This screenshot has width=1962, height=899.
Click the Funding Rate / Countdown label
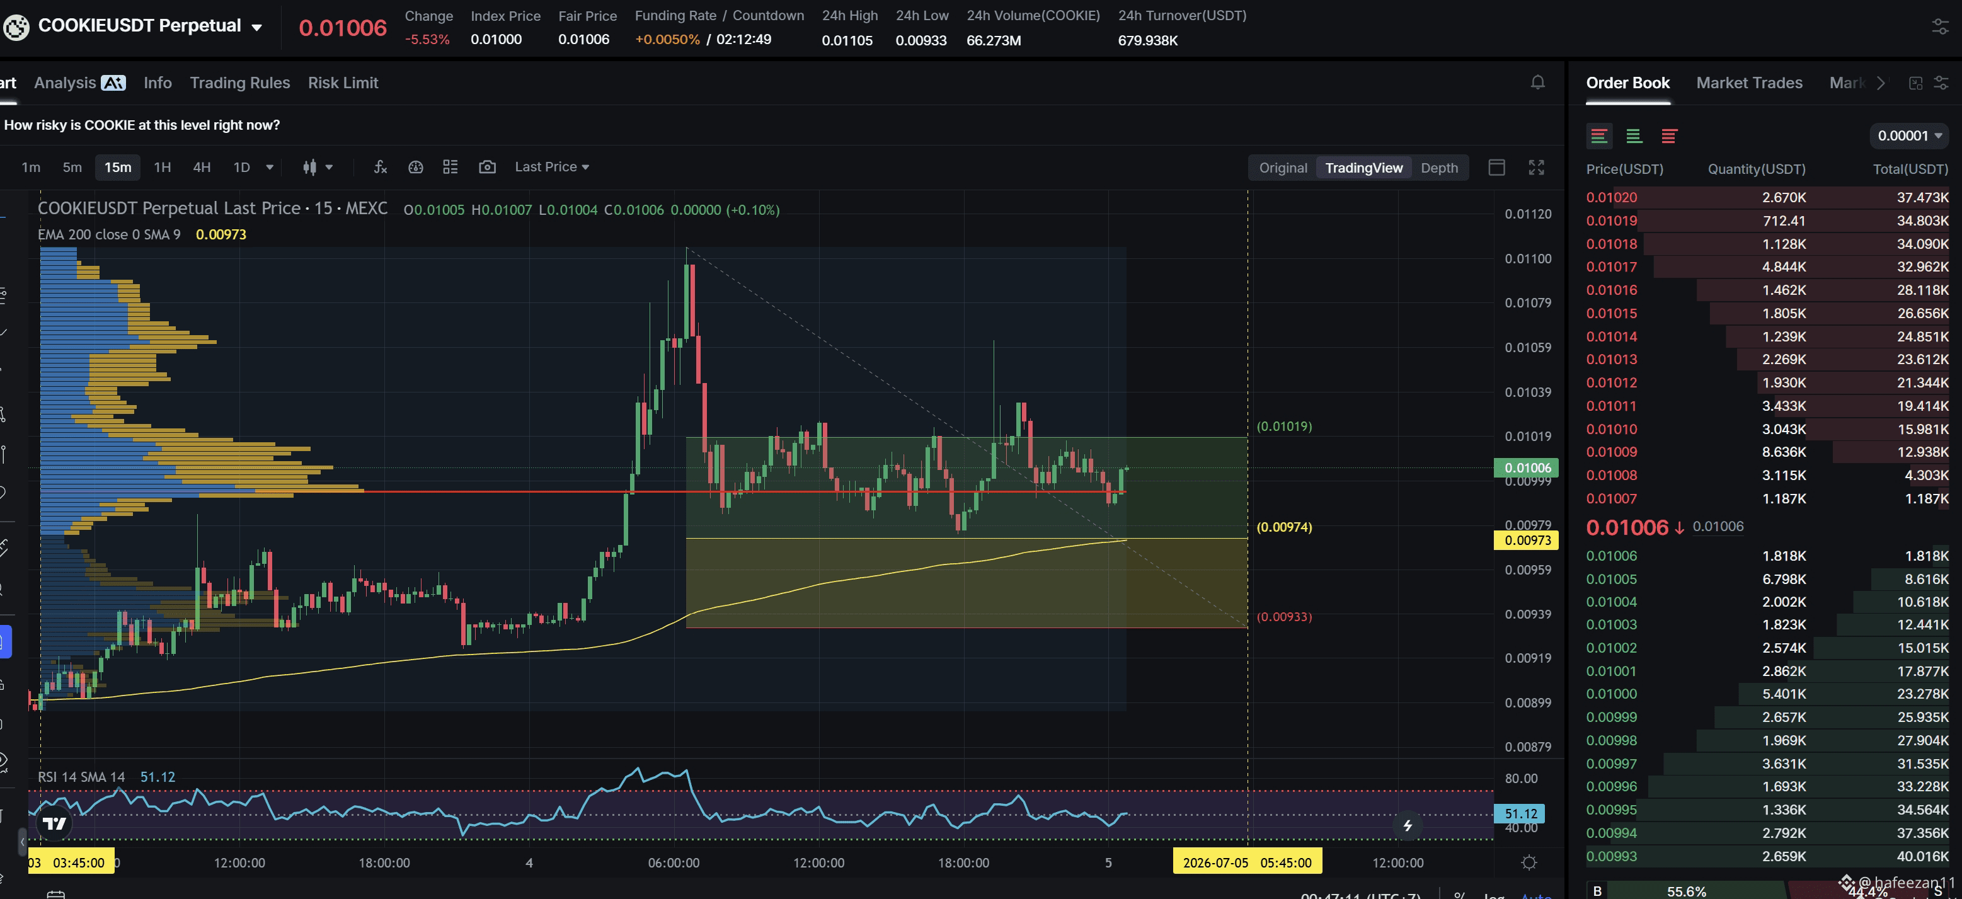719,15
